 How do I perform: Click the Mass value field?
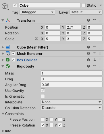click(x=72, y=73)
